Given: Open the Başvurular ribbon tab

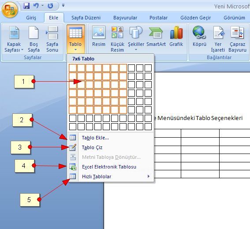Looking at the screenshot, I should click(125, 18).
